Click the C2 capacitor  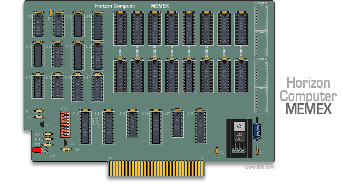point(217,151)
